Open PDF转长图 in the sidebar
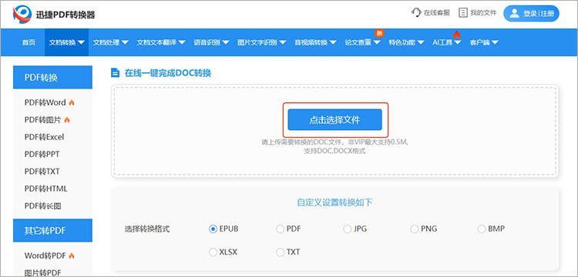578x277 pixels. (x=42, y=206)
